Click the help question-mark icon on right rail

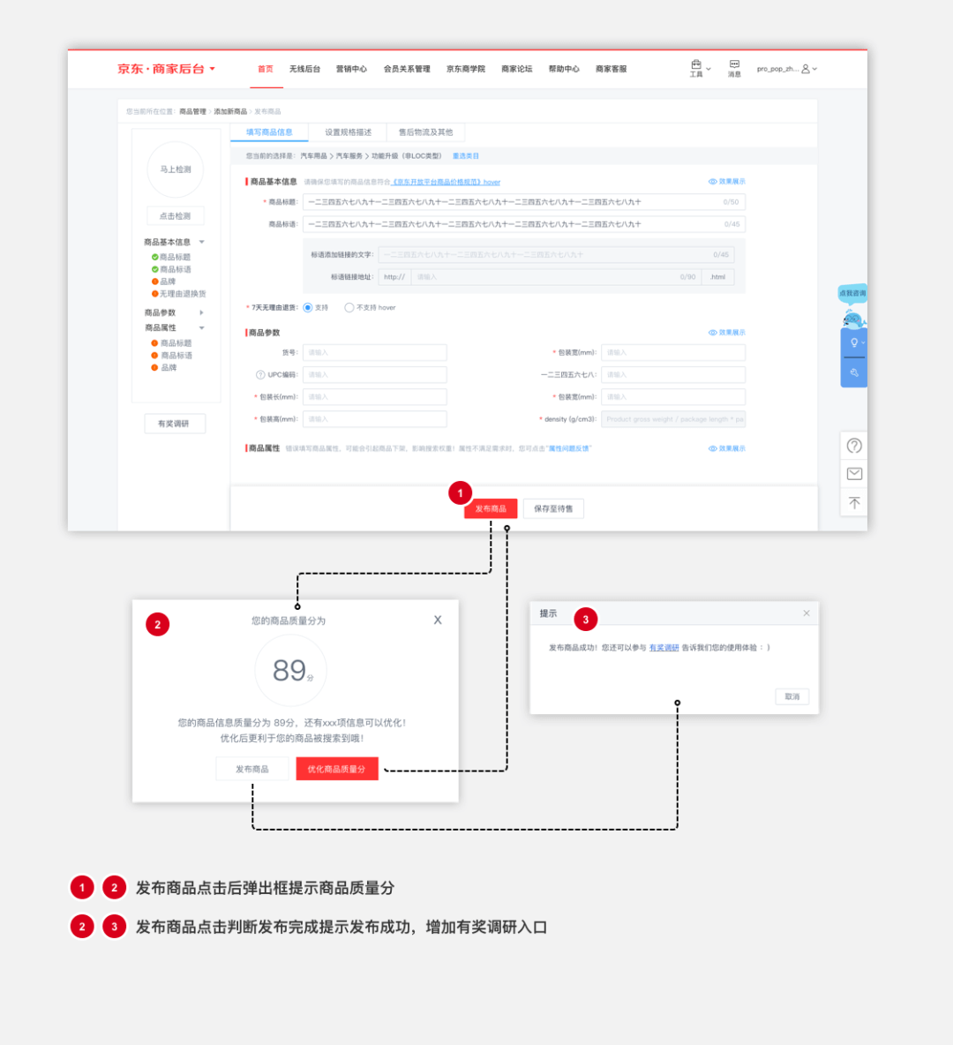[x=853, y=446]
